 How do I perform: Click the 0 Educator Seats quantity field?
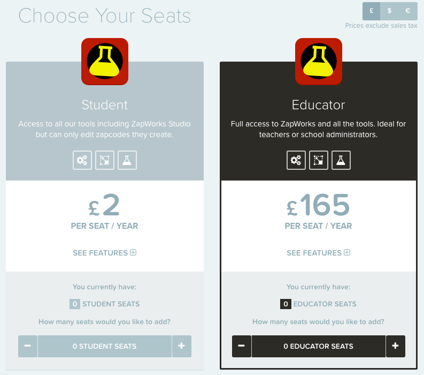click(x=319, y=346)
